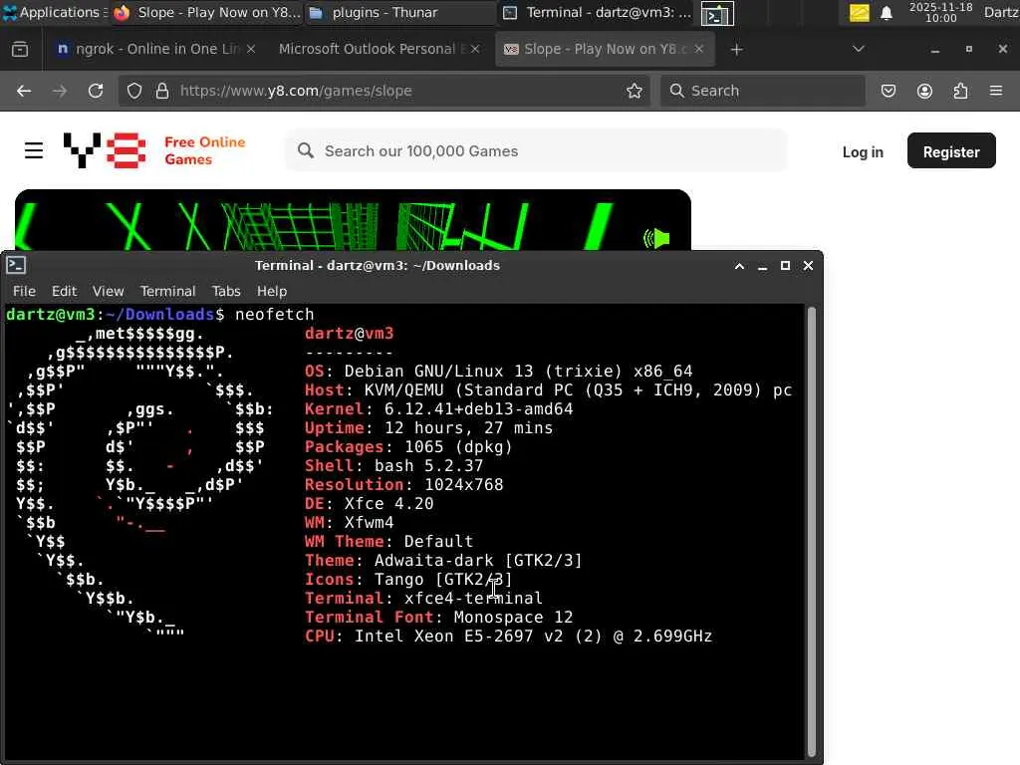
Task: Switch to Terminal taskbar window button
Action: click(598, 12)
